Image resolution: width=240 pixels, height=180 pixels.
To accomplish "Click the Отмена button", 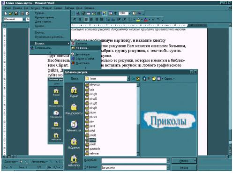I will [x=184, y=168].
